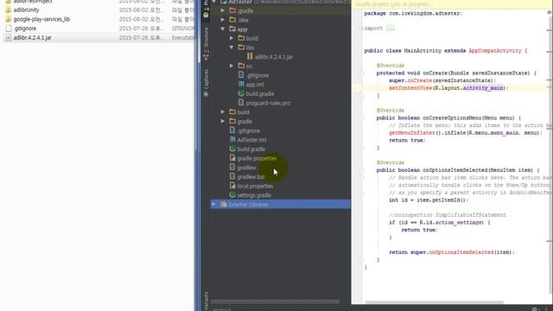Select the app-level build.gradle file
553x311 pixels.
click(x=259, y=93)
